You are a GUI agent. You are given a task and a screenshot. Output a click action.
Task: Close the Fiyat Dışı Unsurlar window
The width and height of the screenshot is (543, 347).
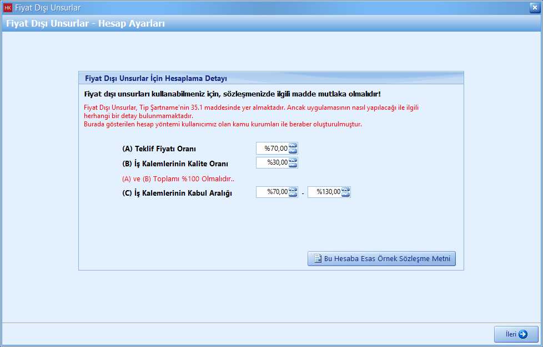534,7
